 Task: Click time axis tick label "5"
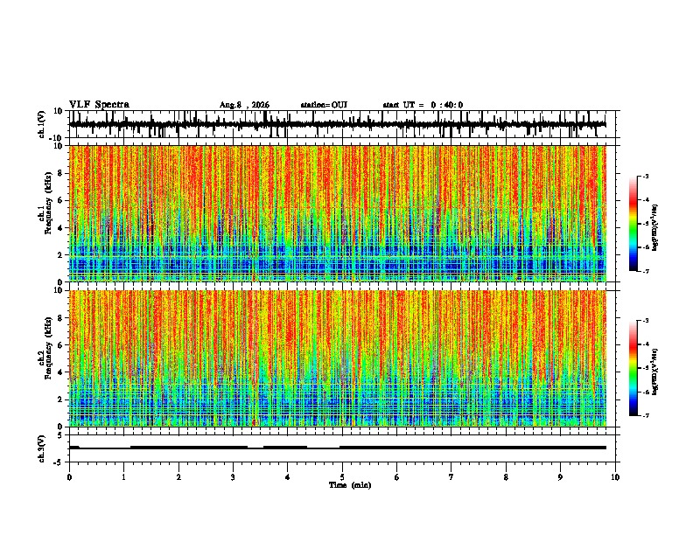[342, 477]
